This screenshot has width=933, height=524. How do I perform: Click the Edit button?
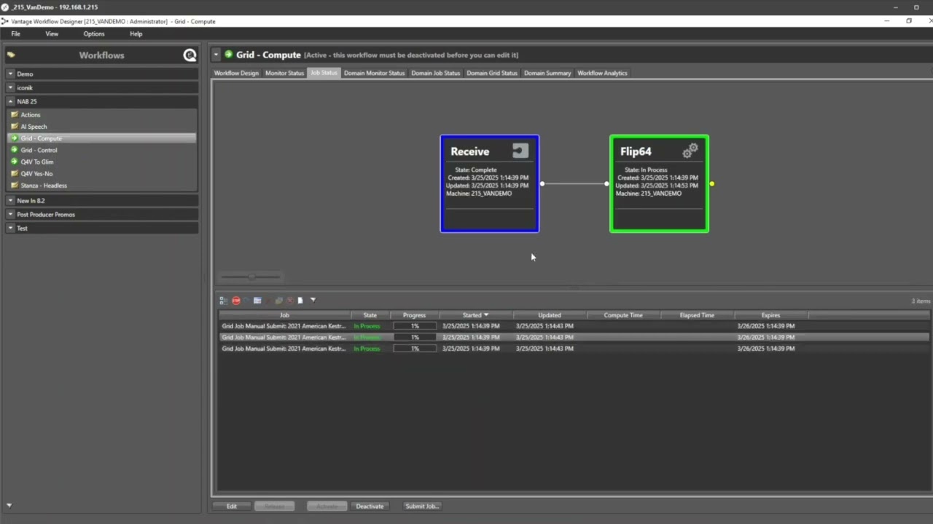(x=232, y=506)
